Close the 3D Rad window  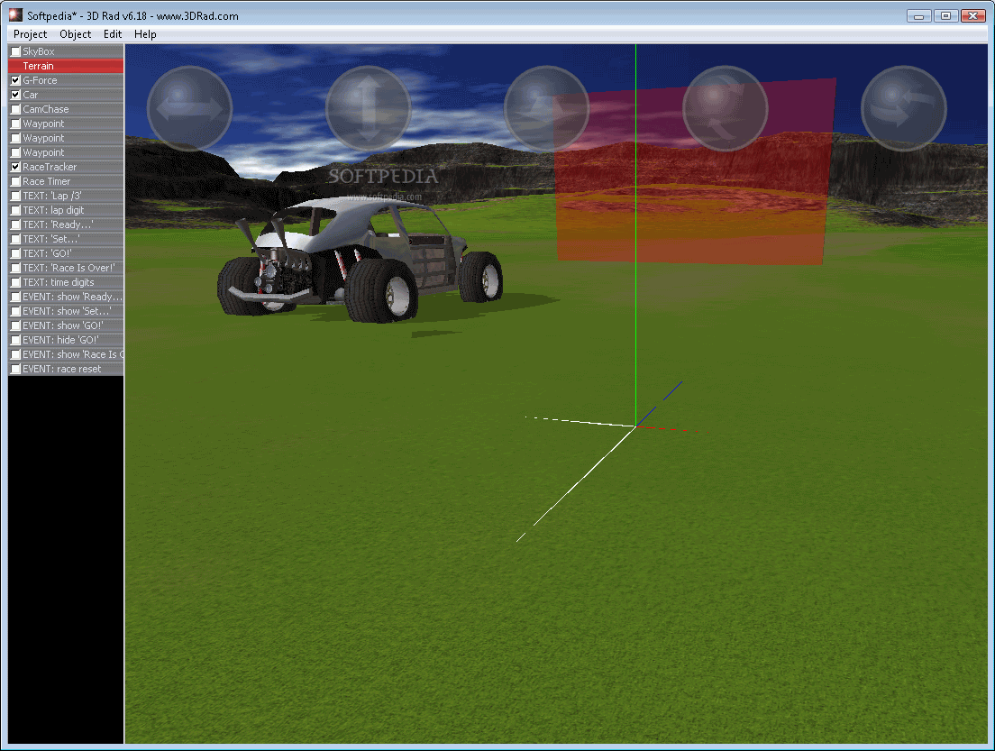point(972,16)
